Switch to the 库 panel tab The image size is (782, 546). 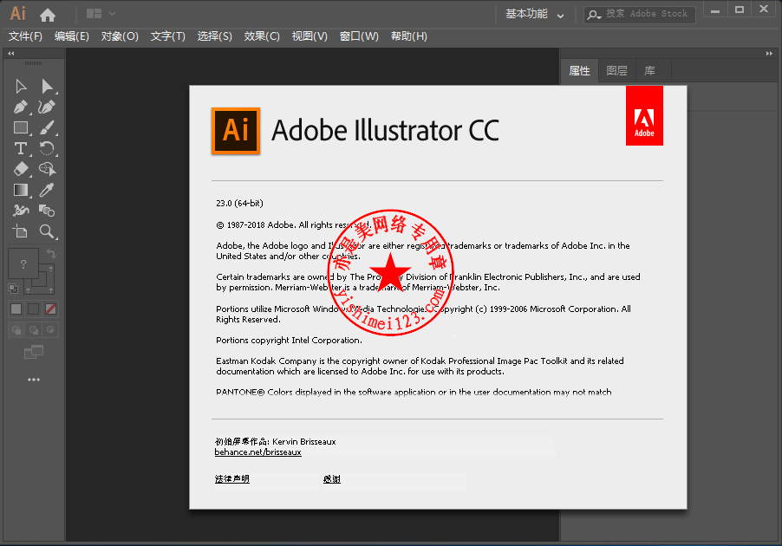point(650,71)
